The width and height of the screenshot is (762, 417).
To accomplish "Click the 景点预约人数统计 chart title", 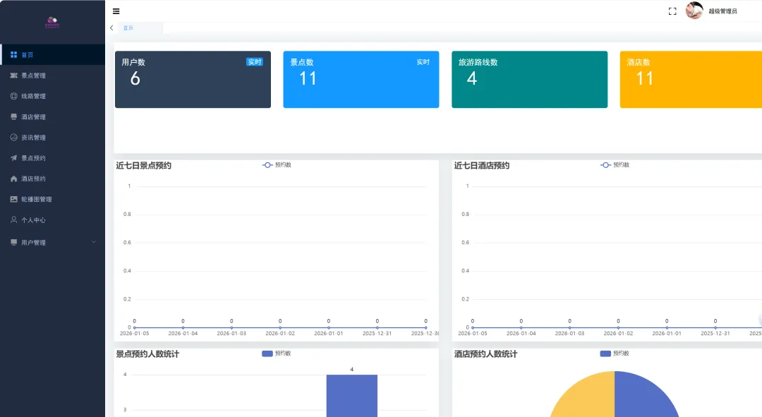I will [x=147, y=354].
